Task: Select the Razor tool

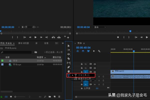Action: click(69, 58)
